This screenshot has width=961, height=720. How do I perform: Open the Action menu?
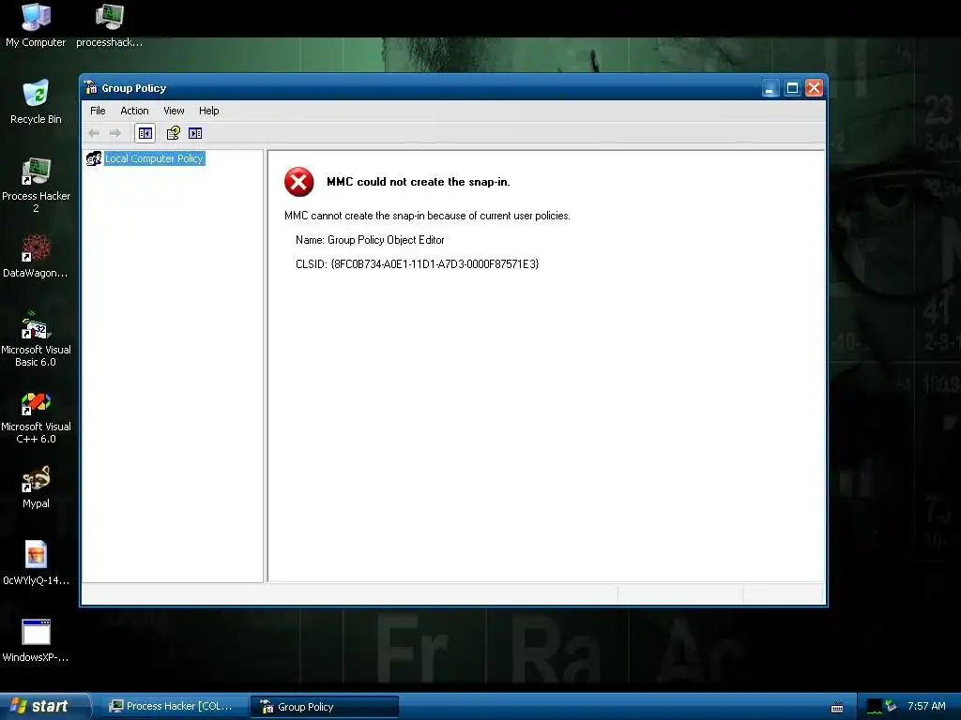134,111
